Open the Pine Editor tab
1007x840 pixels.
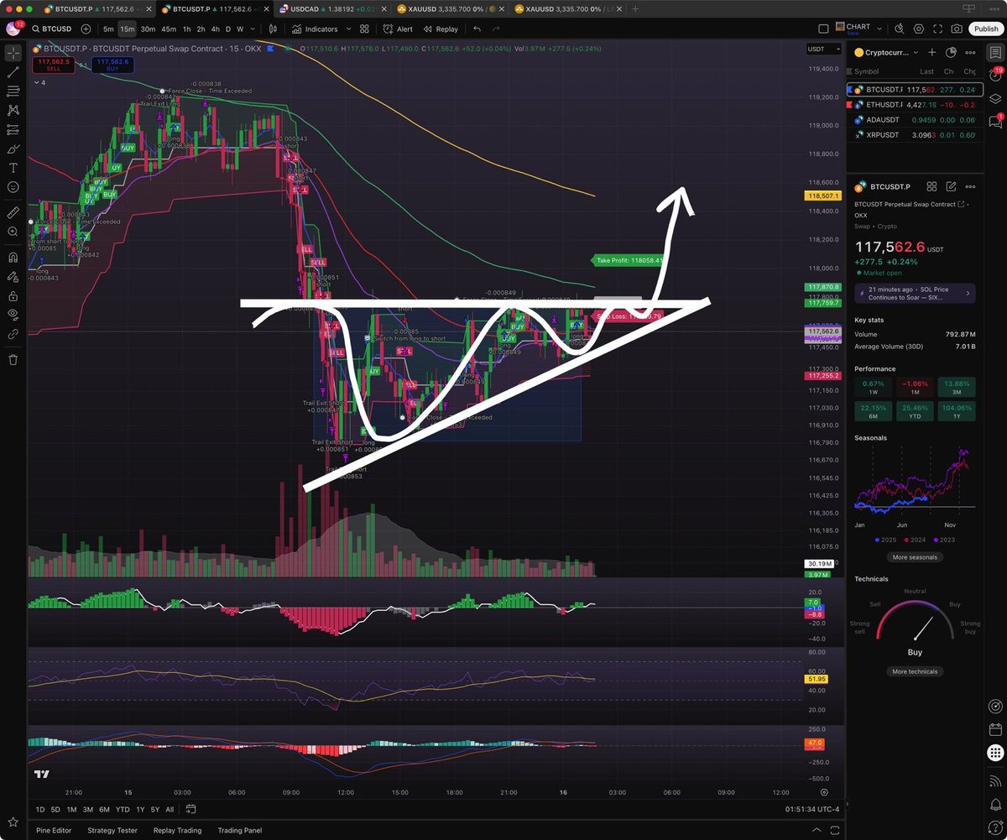pos(54,831)
